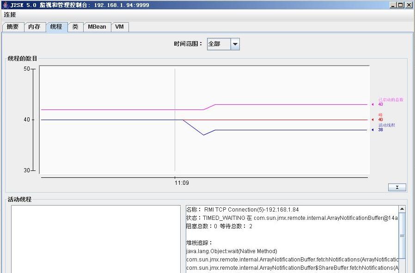Click the thread name line RMI TCP Connection(5)
This screenshot has width=415, height=273.
point(243,210)
